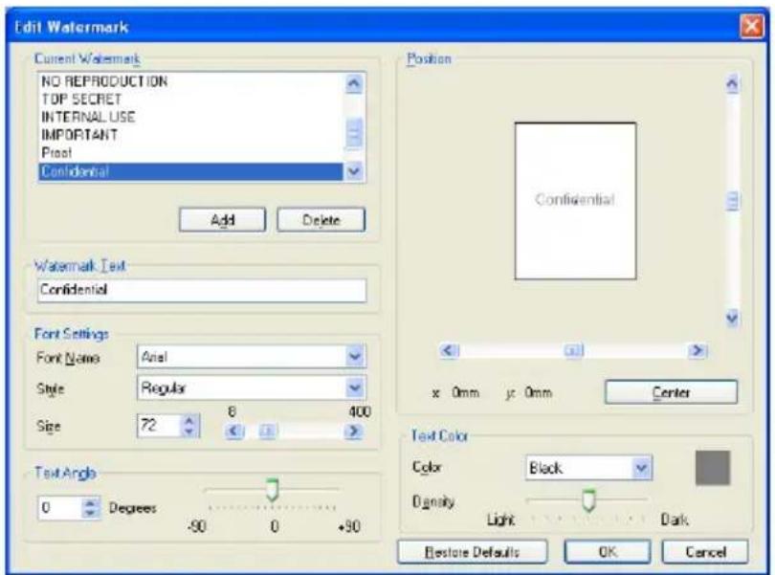The height and width of the screenshot is (575, 775).
Task: Click position horizontal left arrow
Action: (x=450, y=350)
